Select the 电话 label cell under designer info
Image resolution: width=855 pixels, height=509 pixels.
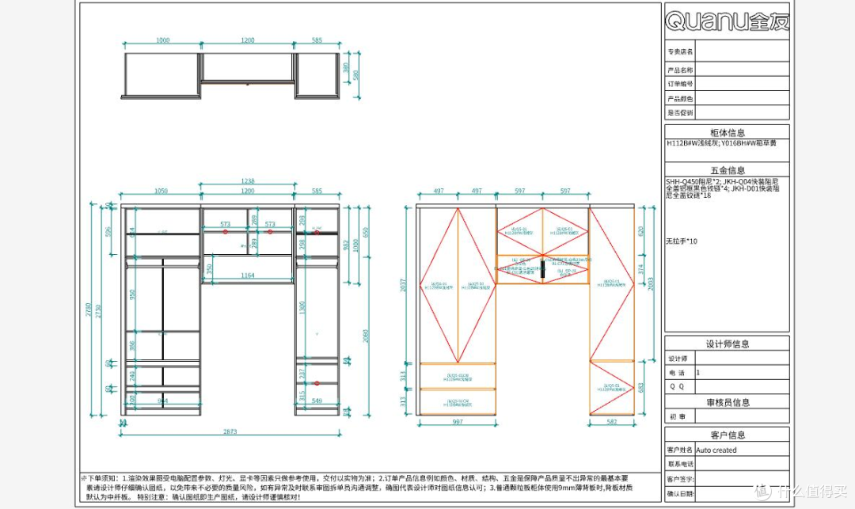pos(679,373)
